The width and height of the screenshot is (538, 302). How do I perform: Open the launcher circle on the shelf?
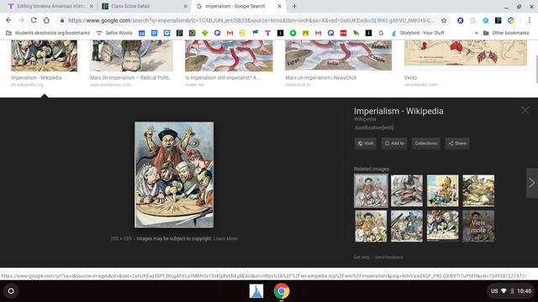[x=11, y=291]
